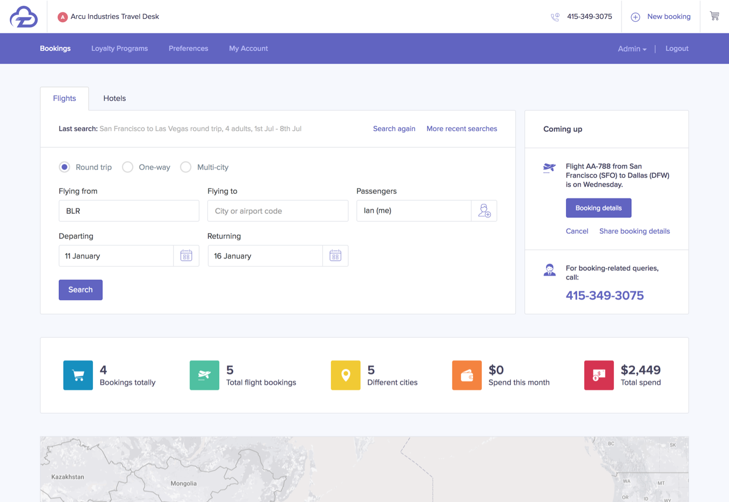Image resolution: width=729 pixels, height=502 pixels.
Task: Open the Admin dropdown menu
Action: (631, 49)
